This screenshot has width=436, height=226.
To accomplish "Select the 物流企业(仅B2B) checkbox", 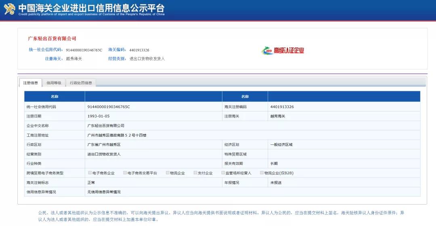I will 262,173.
